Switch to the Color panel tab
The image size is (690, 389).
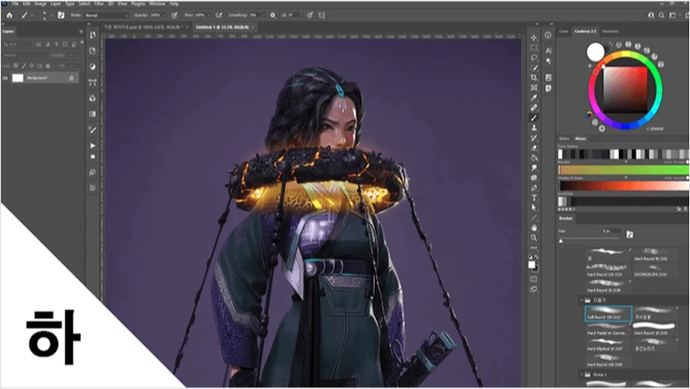(563, 32)
